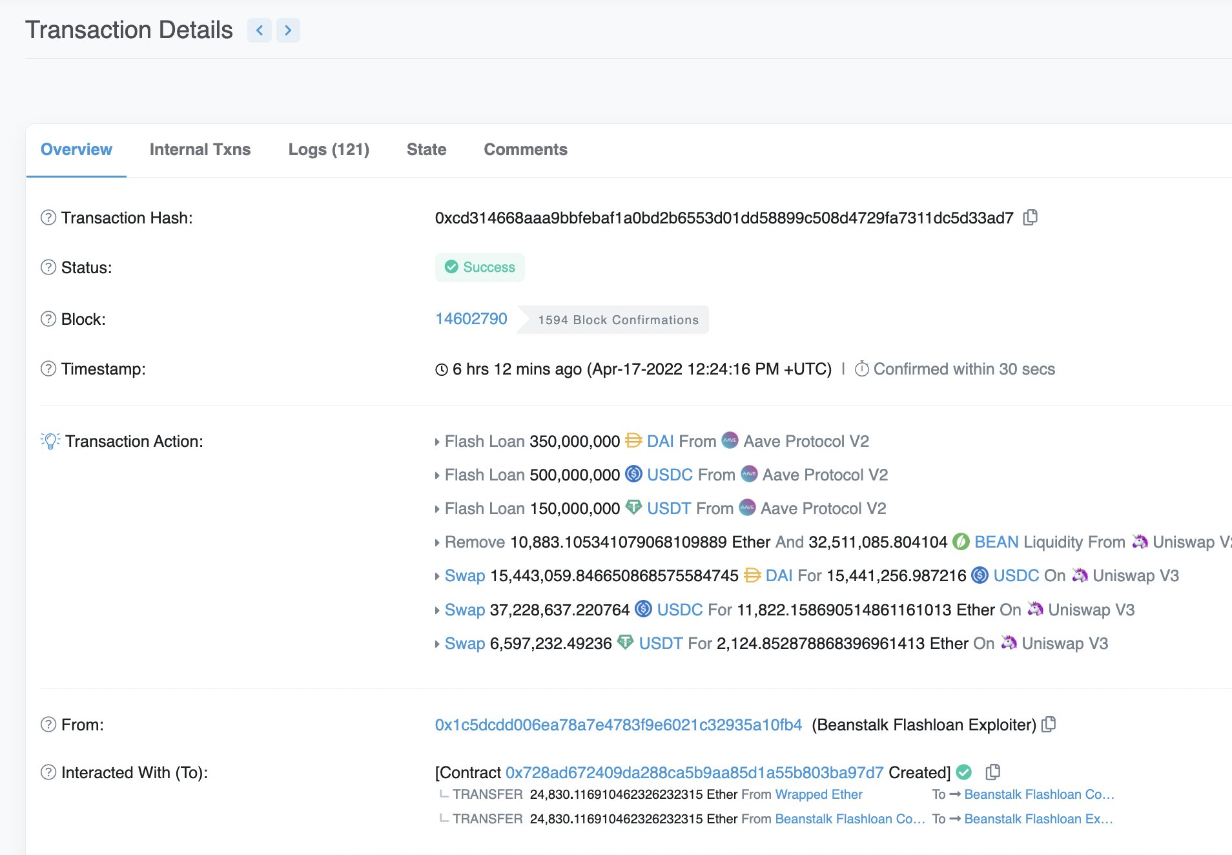Click the USDC token icon in Flash Loan row
The width and height of the screenshot is (1232, 855).
634,474
